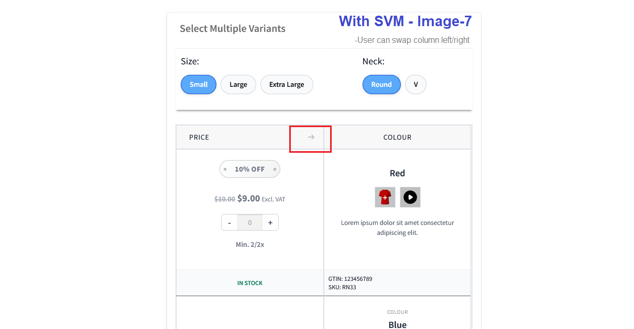634x329 pixels.
Task: Select the Round neck option
Action: coord(381,84)
